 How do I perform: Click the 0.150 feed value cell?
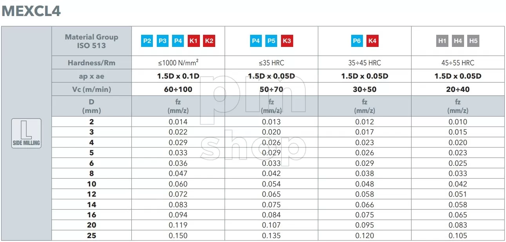pyautogui.click(x=178, y=235)
